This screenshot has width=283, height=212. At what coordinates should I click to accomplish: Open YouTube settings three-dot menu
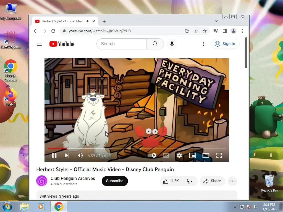(204, 44)
